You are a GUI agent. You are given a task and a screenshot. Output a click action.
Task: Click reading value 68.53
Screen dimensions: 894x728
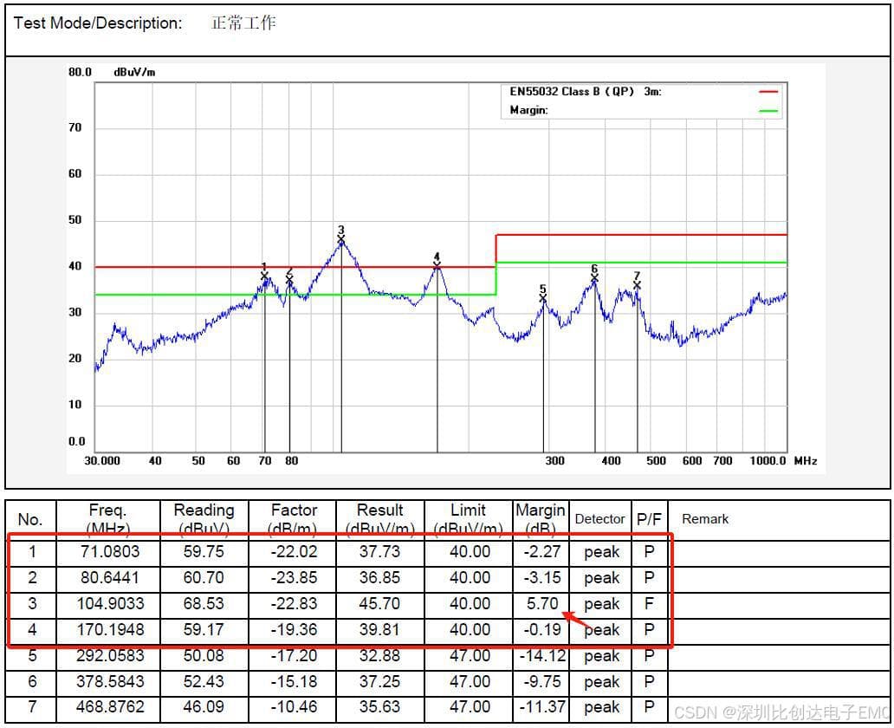tap(204, 603)
